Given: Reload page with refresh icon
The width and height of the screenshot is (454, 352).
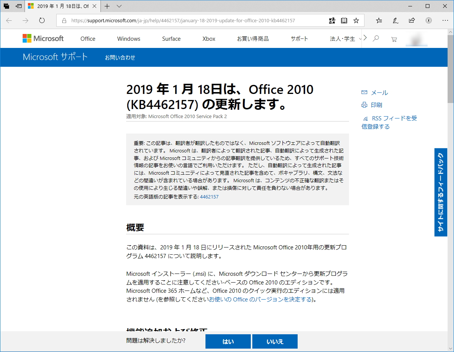Looking at the screenshot, I should pos(42,21).
